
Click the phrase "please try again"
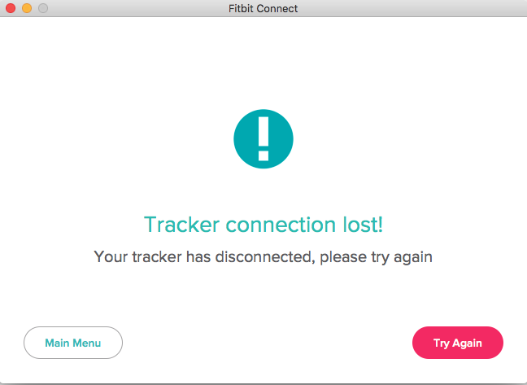376,257
